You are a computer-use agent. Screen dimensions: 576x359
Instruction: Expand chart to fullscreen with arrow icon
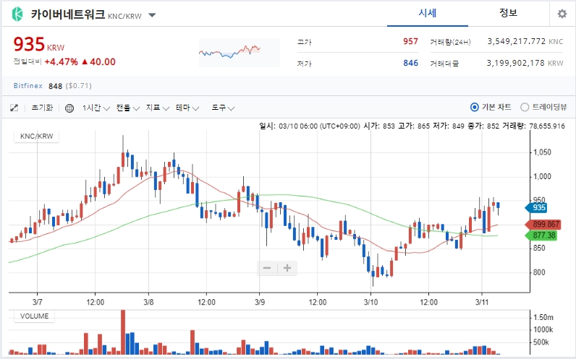tap(14, 108)
